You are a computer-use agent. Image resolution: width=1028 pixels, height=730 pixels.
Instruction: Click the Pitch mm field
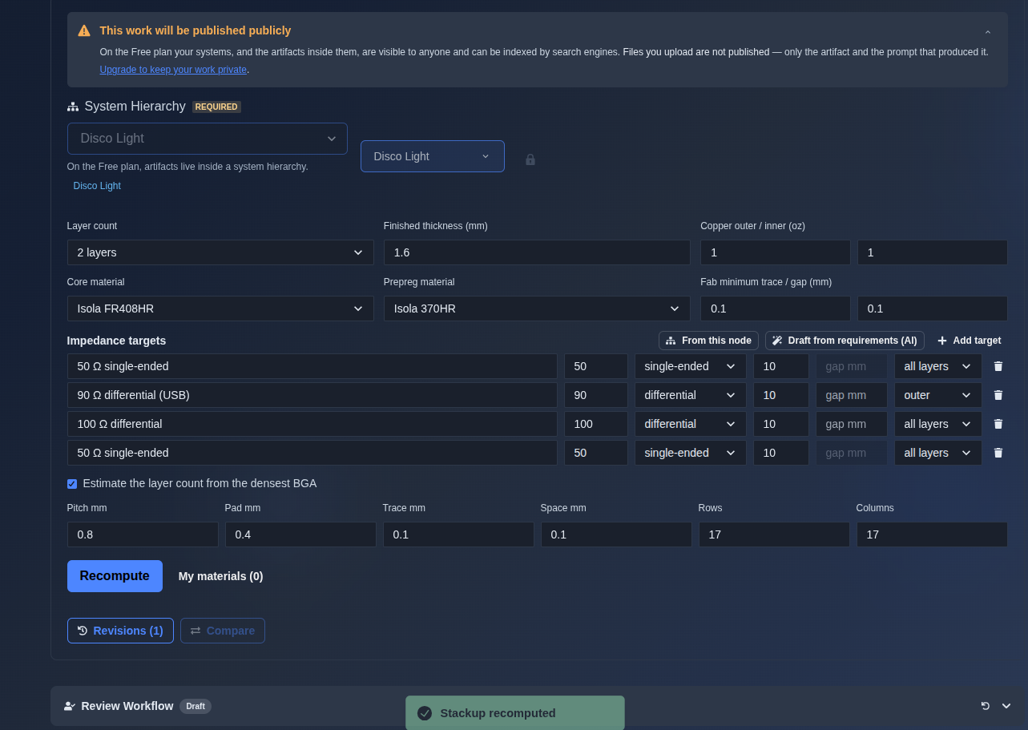tap(143, 534)
